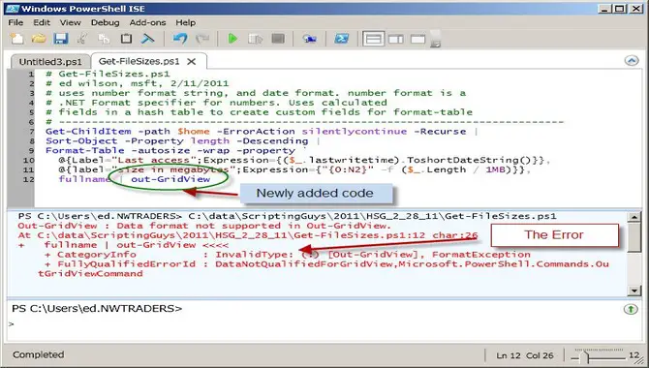The width and height of the screenshot is (649, 368).
Task: Show script pane maximized layout
Action: coord(418,39)
